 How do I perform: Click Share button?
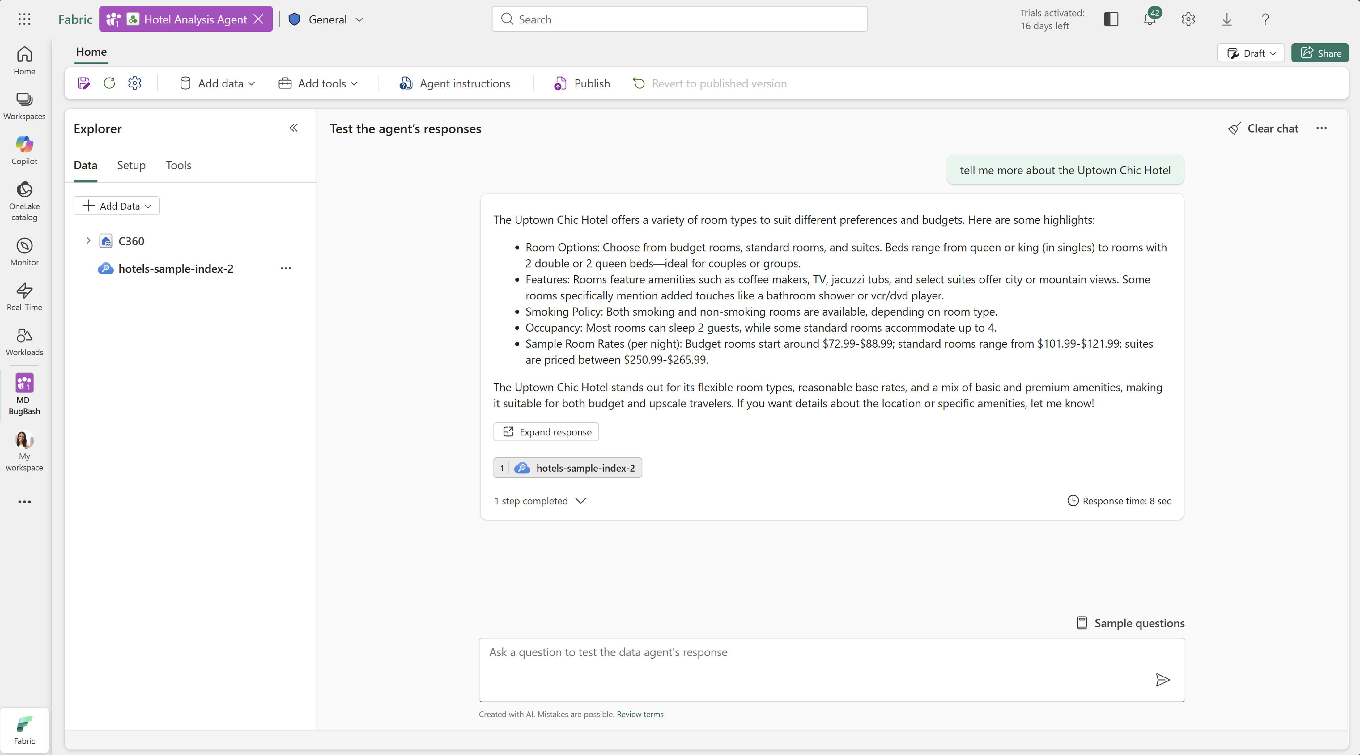pos(1320,53)
